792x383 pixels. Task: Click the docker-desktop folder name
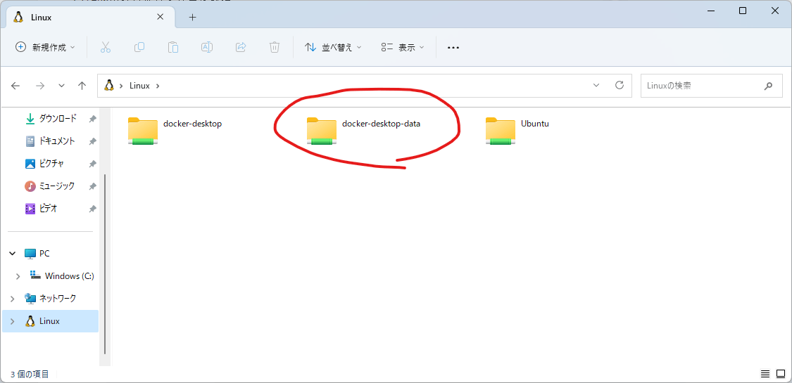click(x=192, y=124)
